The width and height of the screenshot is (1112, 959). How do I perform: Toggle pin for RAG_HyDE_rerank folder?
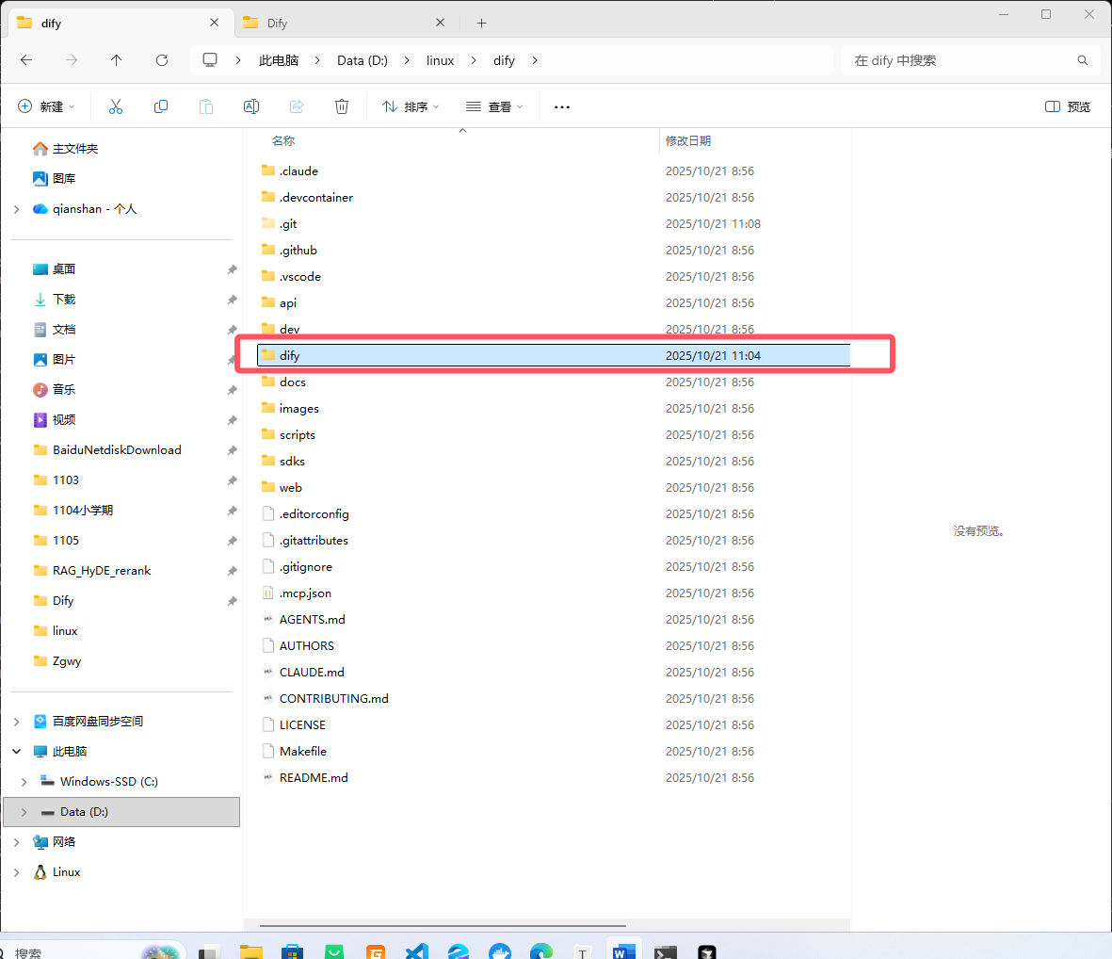pyautogui.click(x=232, y=571)
